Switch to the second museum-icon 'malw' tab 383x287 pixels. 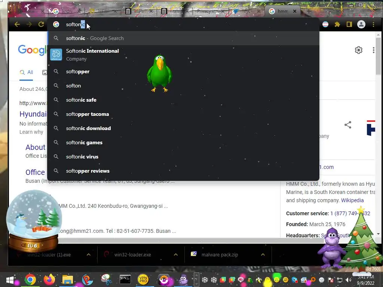pyautogui.click(x=175, y=11)
